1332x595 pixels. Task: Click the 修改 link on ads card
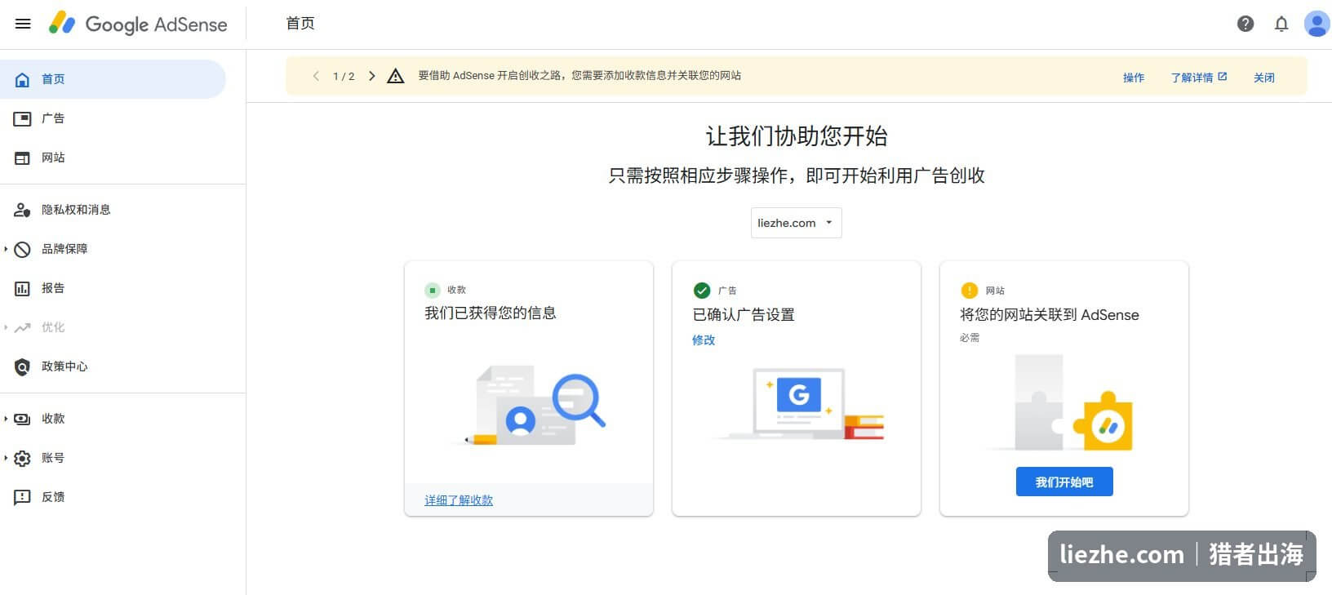point(704,340)
